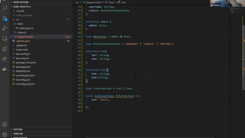This screenshot has width=245, height=138.
Task: Select playground.ts in the explorer
Action: tap(41, 37)
